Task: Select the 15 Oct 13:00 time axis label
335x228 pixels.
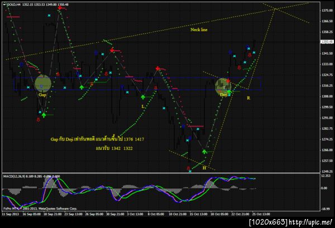Action: 198,214
